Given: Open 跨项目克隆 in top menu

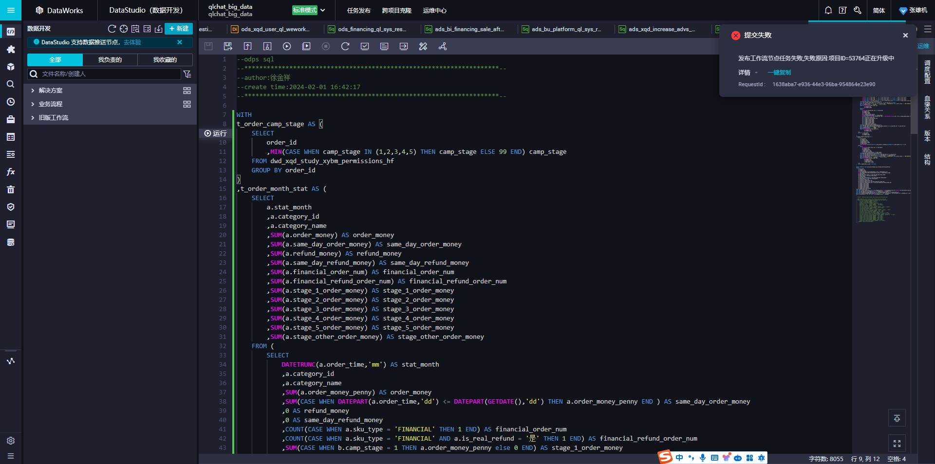Looking at the screenshot, I should coord(397,10).
